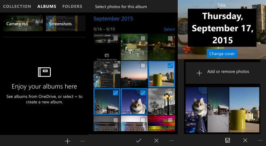Check the sunset skyline photo checkbox
Image resolution: width=266 pixels, height=146 pixels.
143,65
